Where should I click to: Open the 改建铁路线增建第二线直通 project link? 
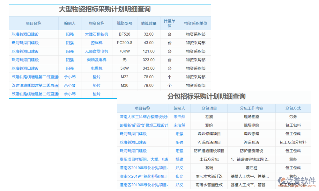[33, 77]
